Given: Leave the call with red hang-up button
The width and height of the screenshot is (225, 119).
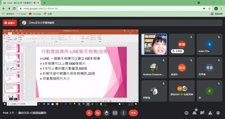Looking at the screenshot, I should [x=133, y=113].
